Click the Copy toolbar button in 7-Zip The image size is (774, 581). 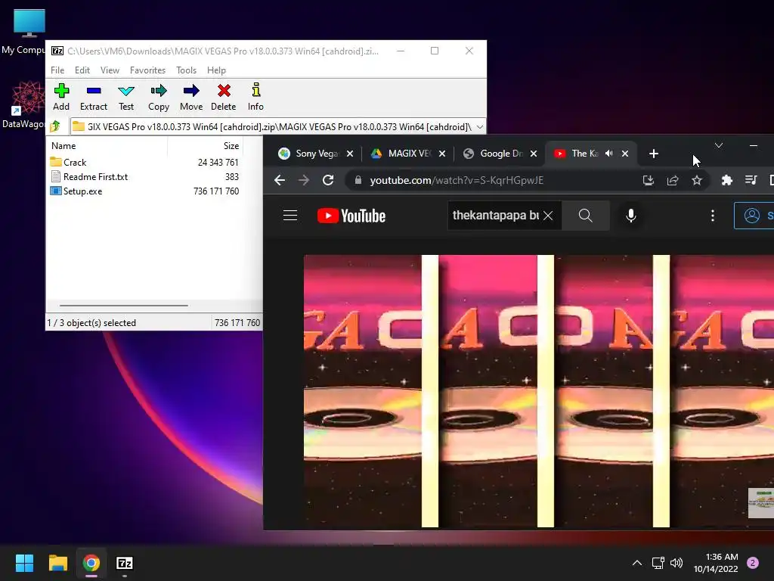(x=159, y=98)
